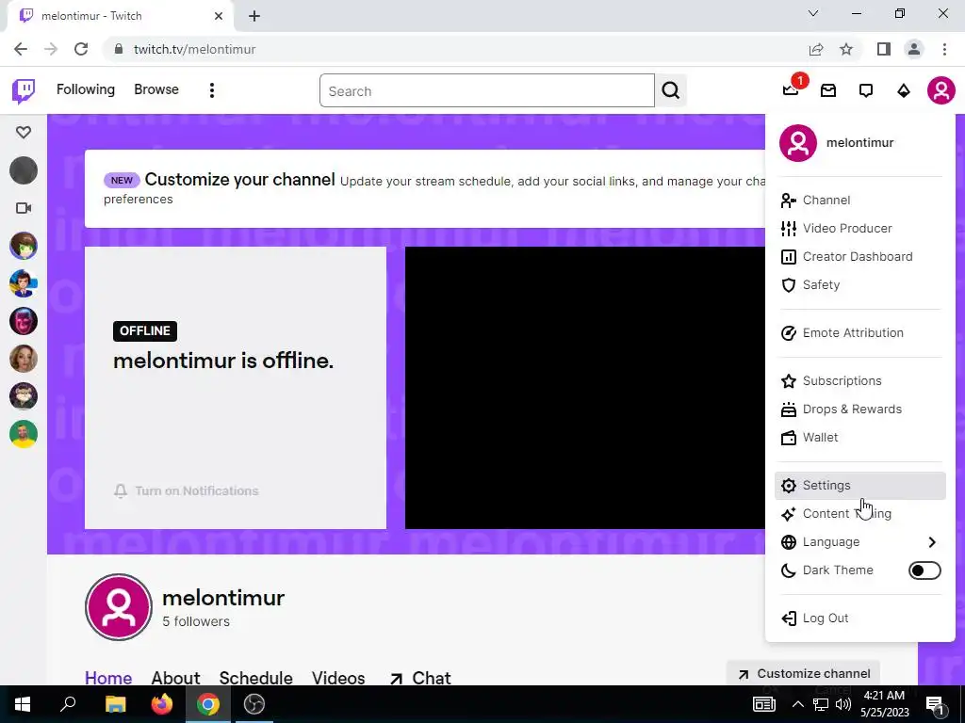Click melontimur channel profile avatar

118,607
